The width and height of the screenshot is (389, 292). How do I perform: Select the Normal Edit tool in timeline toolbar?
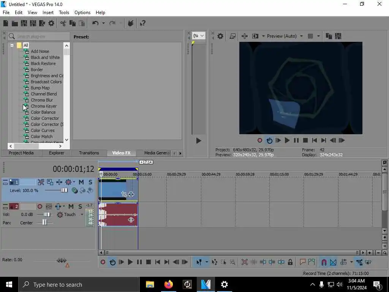click(199, 262)
